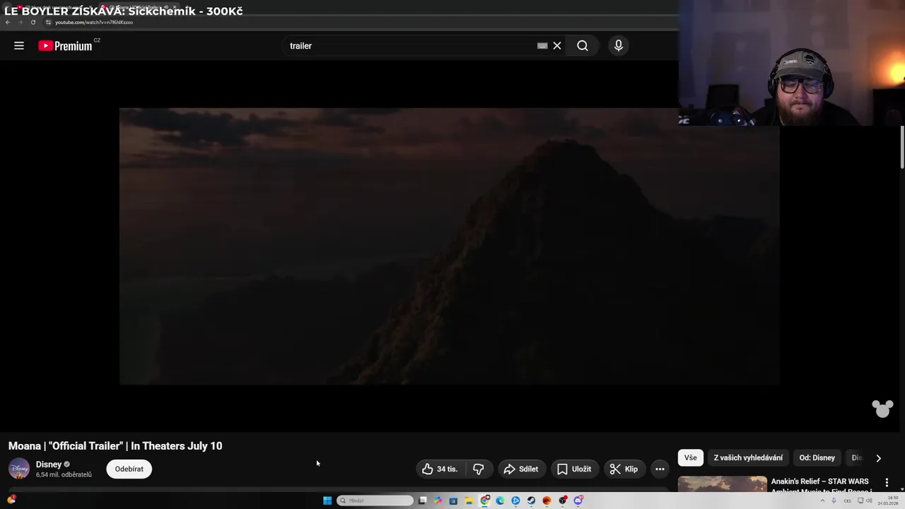
Task: Open Anakin's Relief video thumbnail
Action: click(x=723, y=484)
